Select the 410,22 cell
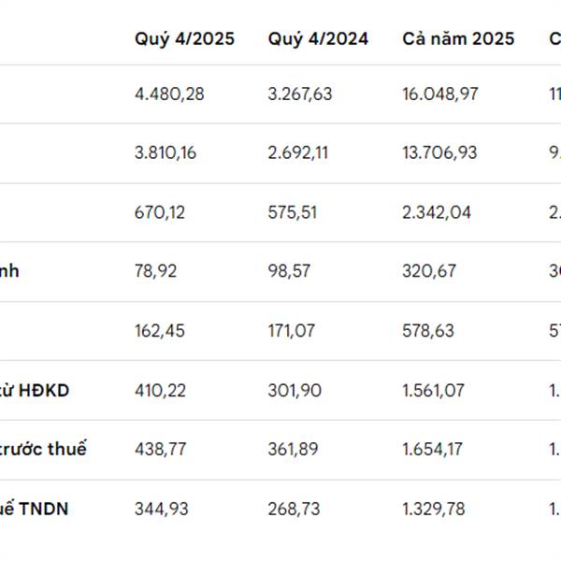 coord(161,390)
